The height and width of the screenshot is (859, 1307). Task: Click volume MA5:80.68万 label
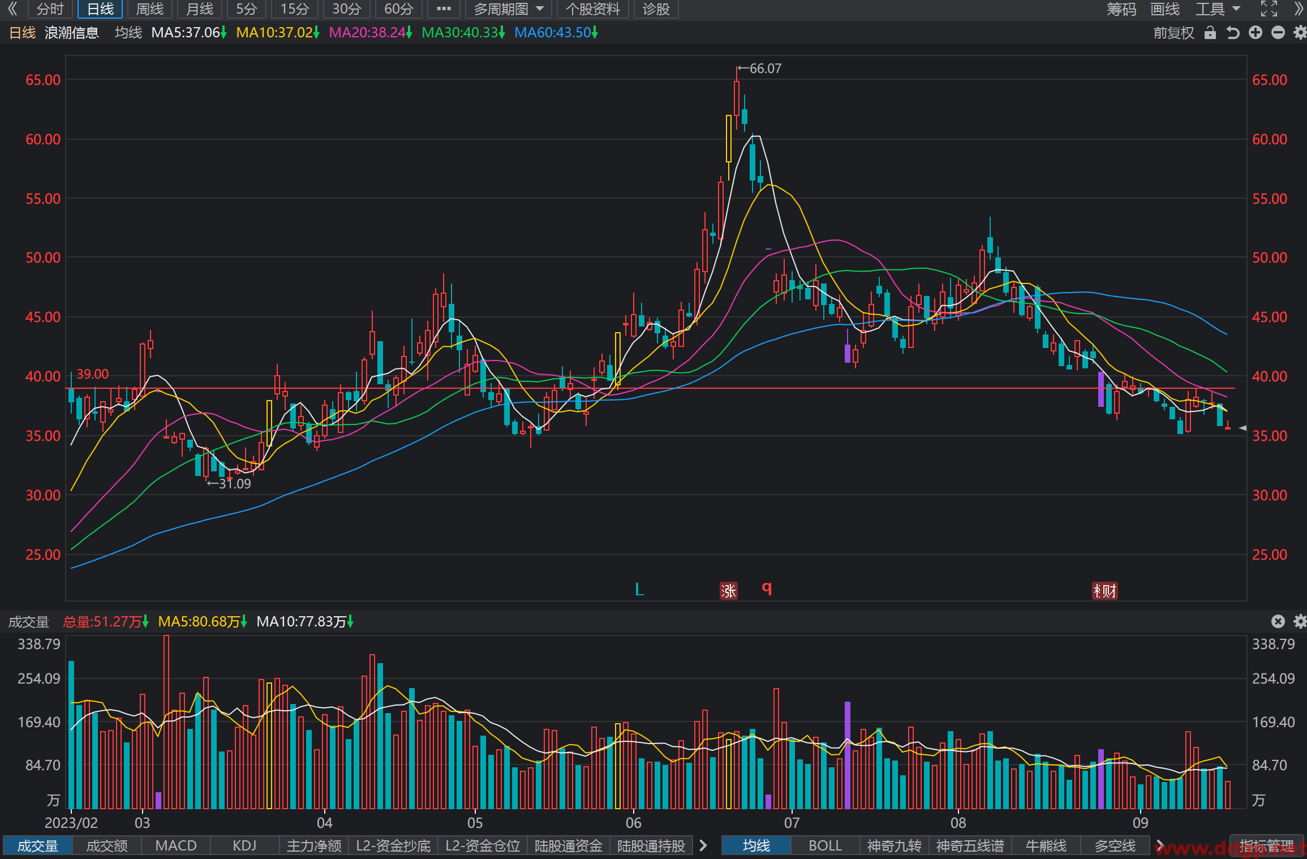[x=203, y=621]
